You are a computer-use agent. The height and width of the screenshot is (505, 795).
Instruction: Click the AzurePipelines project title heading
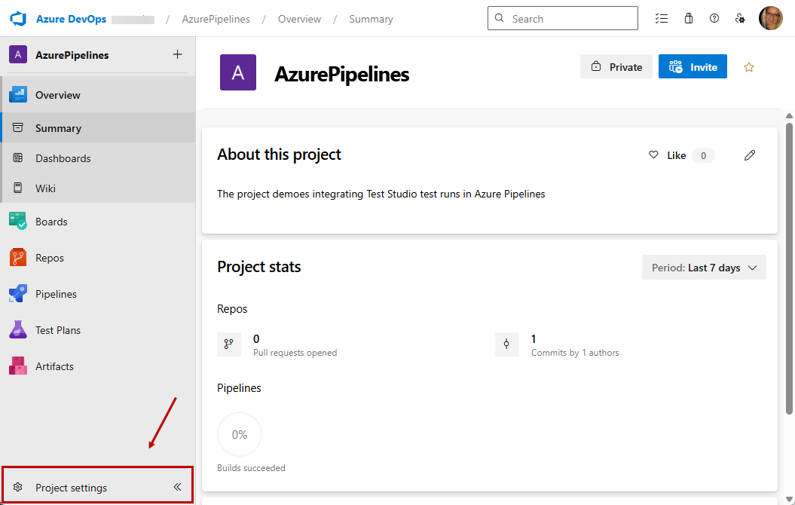coord(341,74)
